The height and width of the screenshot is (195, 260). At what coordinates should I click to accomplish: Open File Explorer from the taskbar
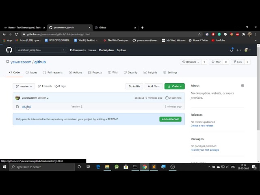107,167
